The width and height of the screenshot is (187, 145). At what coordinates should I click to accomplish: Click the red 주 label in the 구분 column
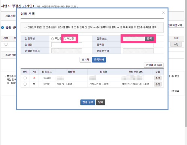coord(34,78)
